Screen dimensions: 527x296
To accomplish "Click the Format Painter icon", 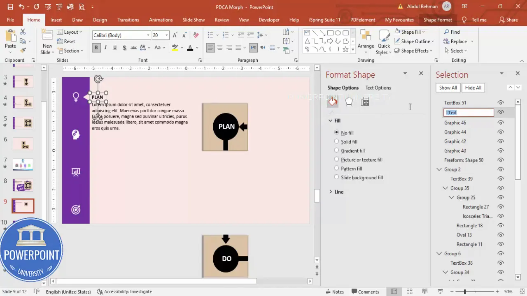I will [23, 50].
